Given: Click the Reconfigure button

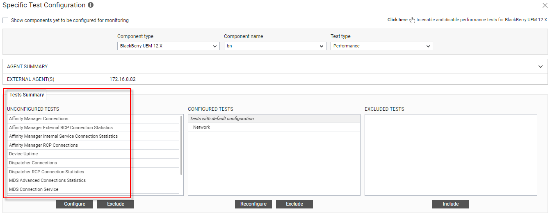Looking at the screenshot, I should [253, 204].
